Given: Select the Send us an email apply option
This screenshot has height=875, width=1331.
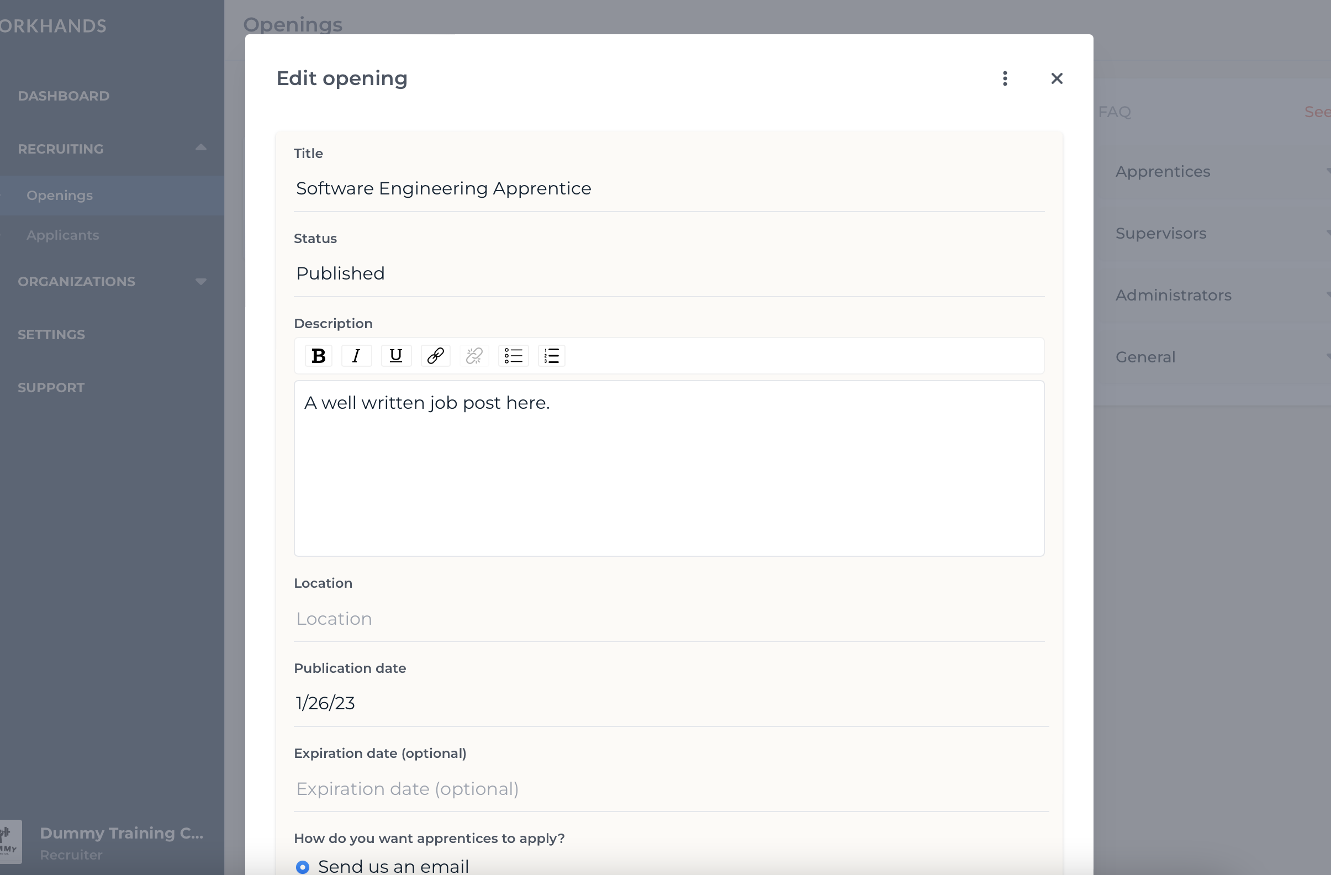Looking at the screenshot, I should click(x=303, y=866).
